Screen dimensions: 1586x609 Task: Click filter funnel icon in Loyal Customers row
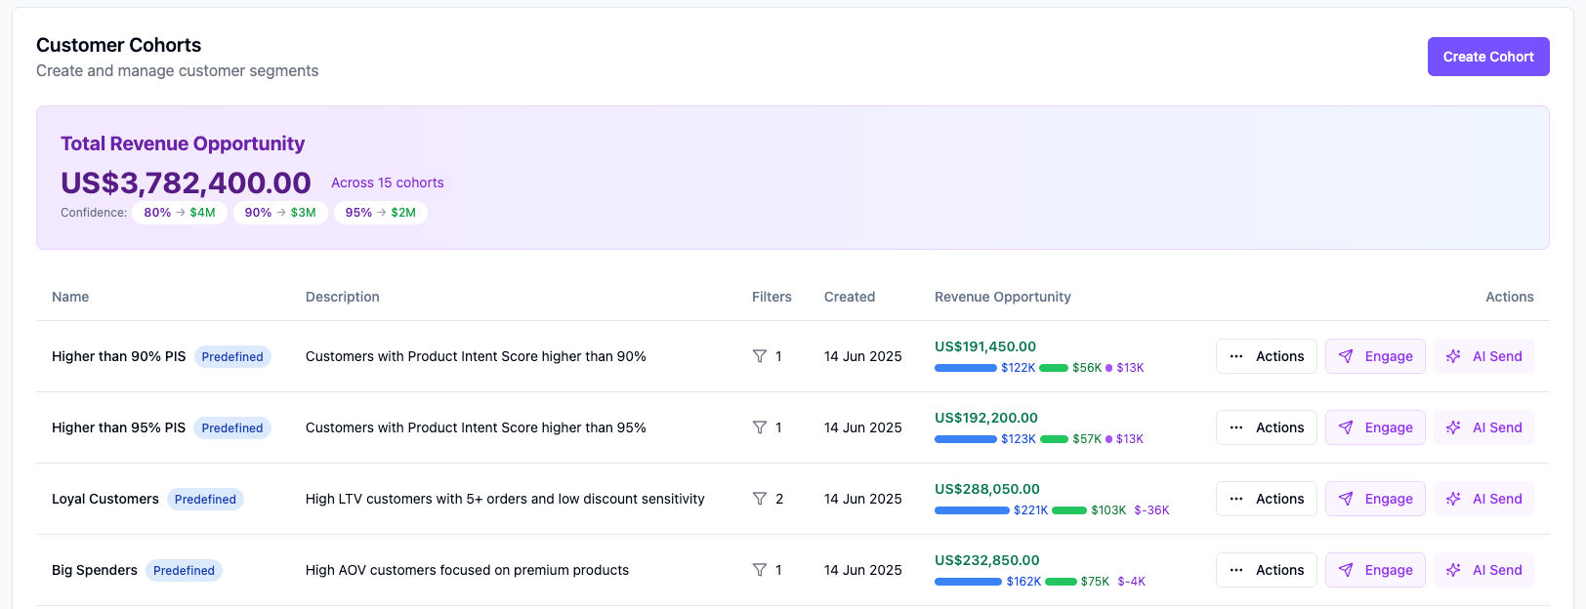[760, 499]
